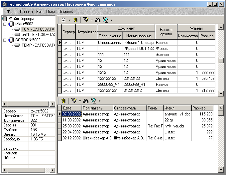Click the yellow helmet icon in the lower toolbar

click(x=63, y=100)
